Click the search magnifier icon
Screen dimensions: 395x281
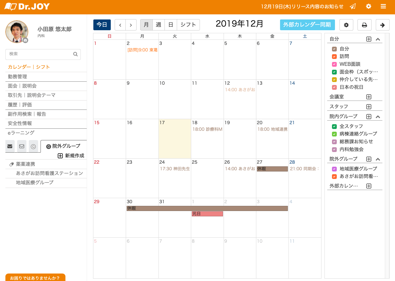pyautogui.click(x=75, y=54)
